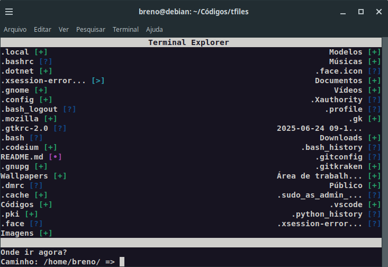Open the Pesquisar menu
Image resolution: width=388 pixels, height=267 pixels.
pos(91,30)
